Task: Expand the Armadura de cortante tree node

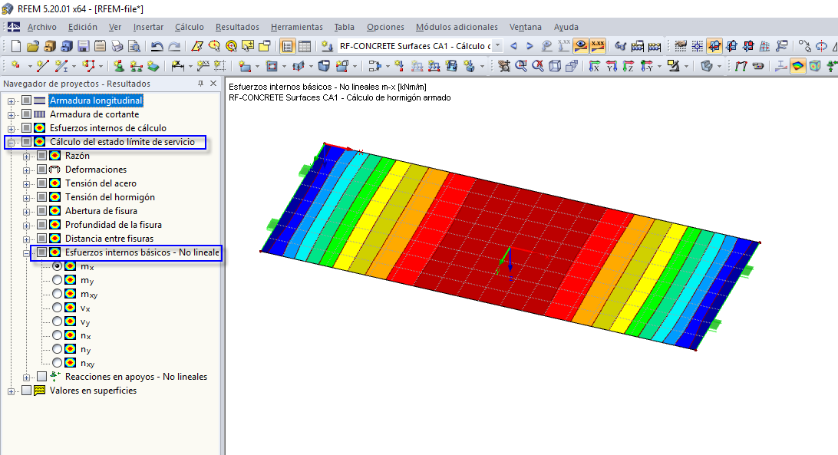Action: tap(11, 115)
